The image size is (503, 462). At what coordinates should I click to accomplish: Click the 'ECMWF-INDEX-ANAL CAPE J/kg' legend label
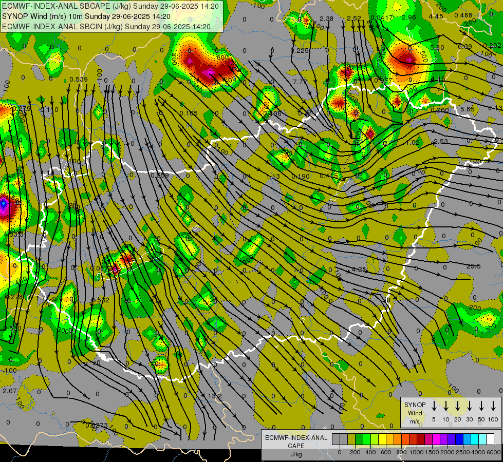tap(296, 446)
